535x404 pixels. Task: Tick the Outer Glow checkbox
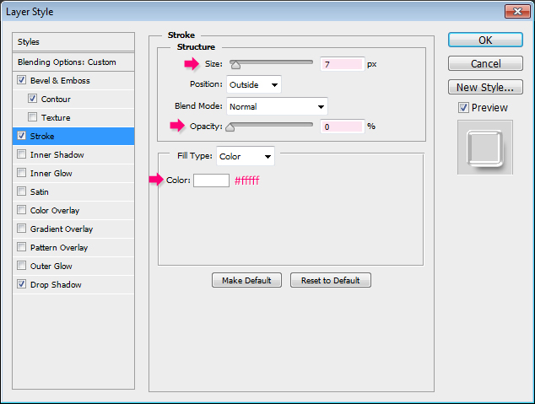coord(21,266)
